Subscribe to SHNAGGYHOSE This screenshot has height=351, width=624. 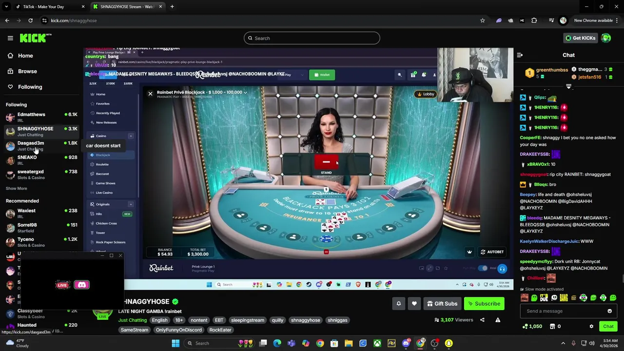484,304
